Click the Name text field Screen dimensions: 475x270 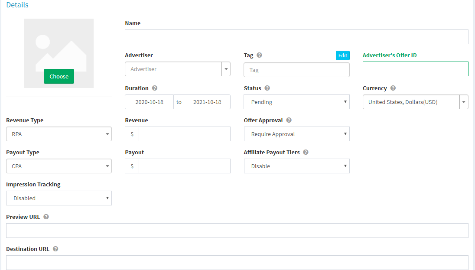(x=296, y=37)
